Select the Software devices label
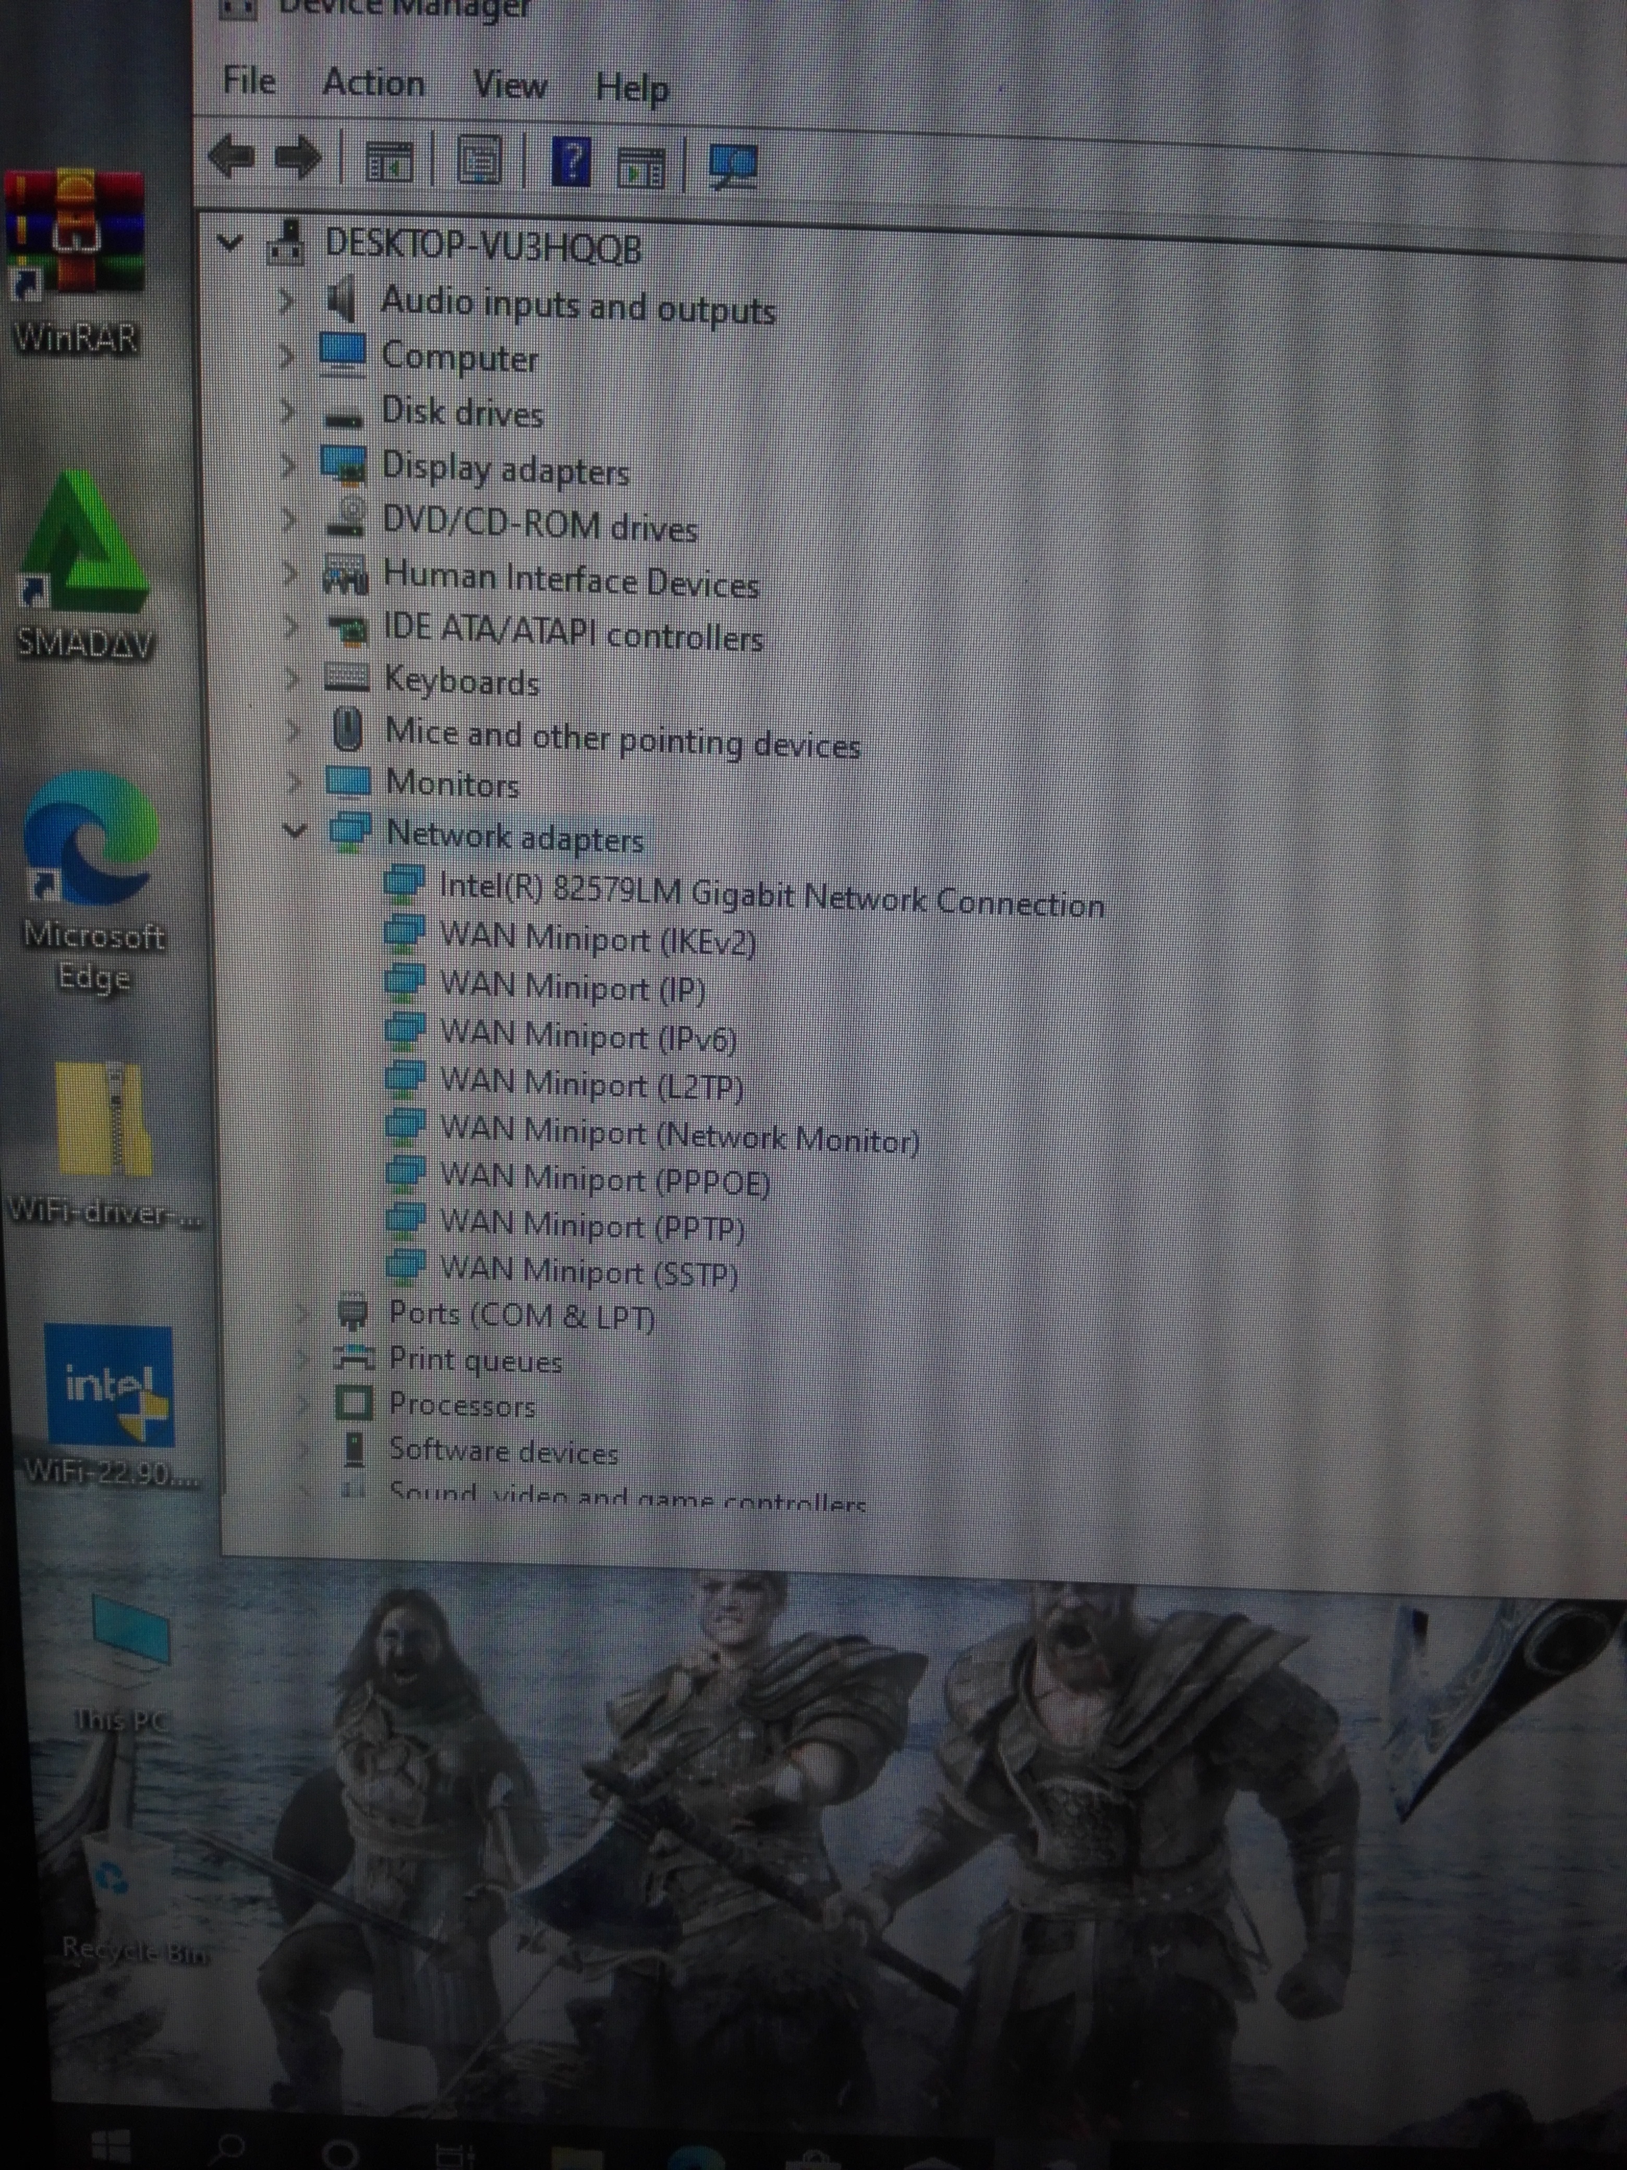The image size is (1627, 2170). 503,1452
